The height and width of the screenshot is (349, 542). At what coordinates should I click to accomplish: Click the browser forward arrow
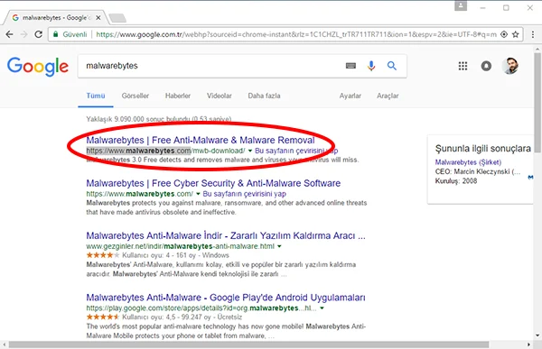click(23, 34)
